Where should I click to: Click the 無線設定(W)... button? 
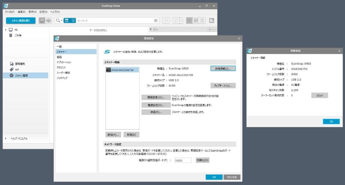[x=154, y=97]
